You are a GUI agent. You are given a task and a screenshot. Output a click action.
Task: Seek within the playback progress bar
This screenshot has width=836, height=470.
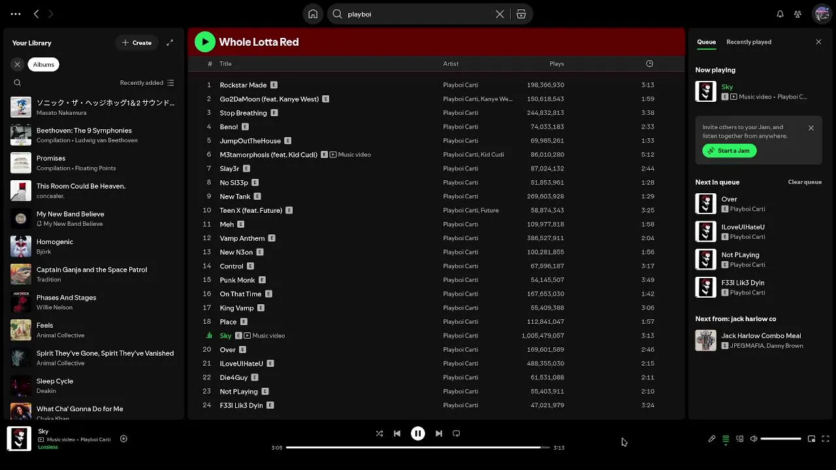[418, 447]
